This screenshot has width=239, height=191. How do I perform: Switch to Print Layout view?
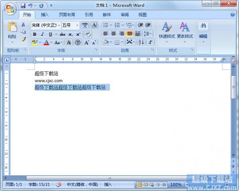coord(140,185)
